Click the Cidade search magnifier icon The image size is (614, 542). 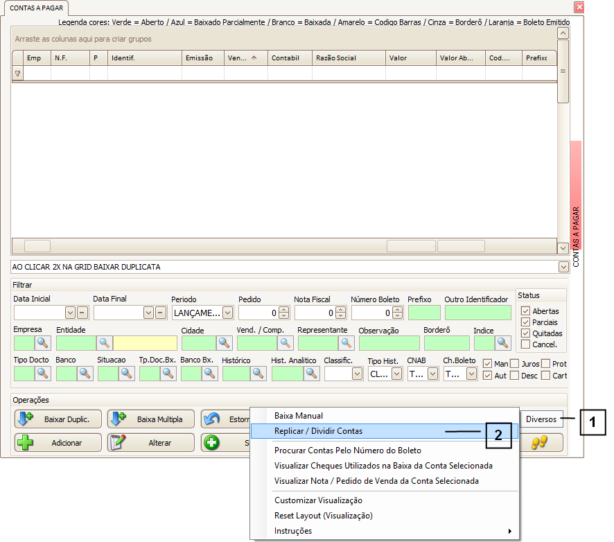point(225,342)
